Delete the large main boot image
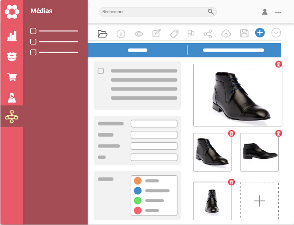This screenshot has width=294, height=225. coord(278,64)
